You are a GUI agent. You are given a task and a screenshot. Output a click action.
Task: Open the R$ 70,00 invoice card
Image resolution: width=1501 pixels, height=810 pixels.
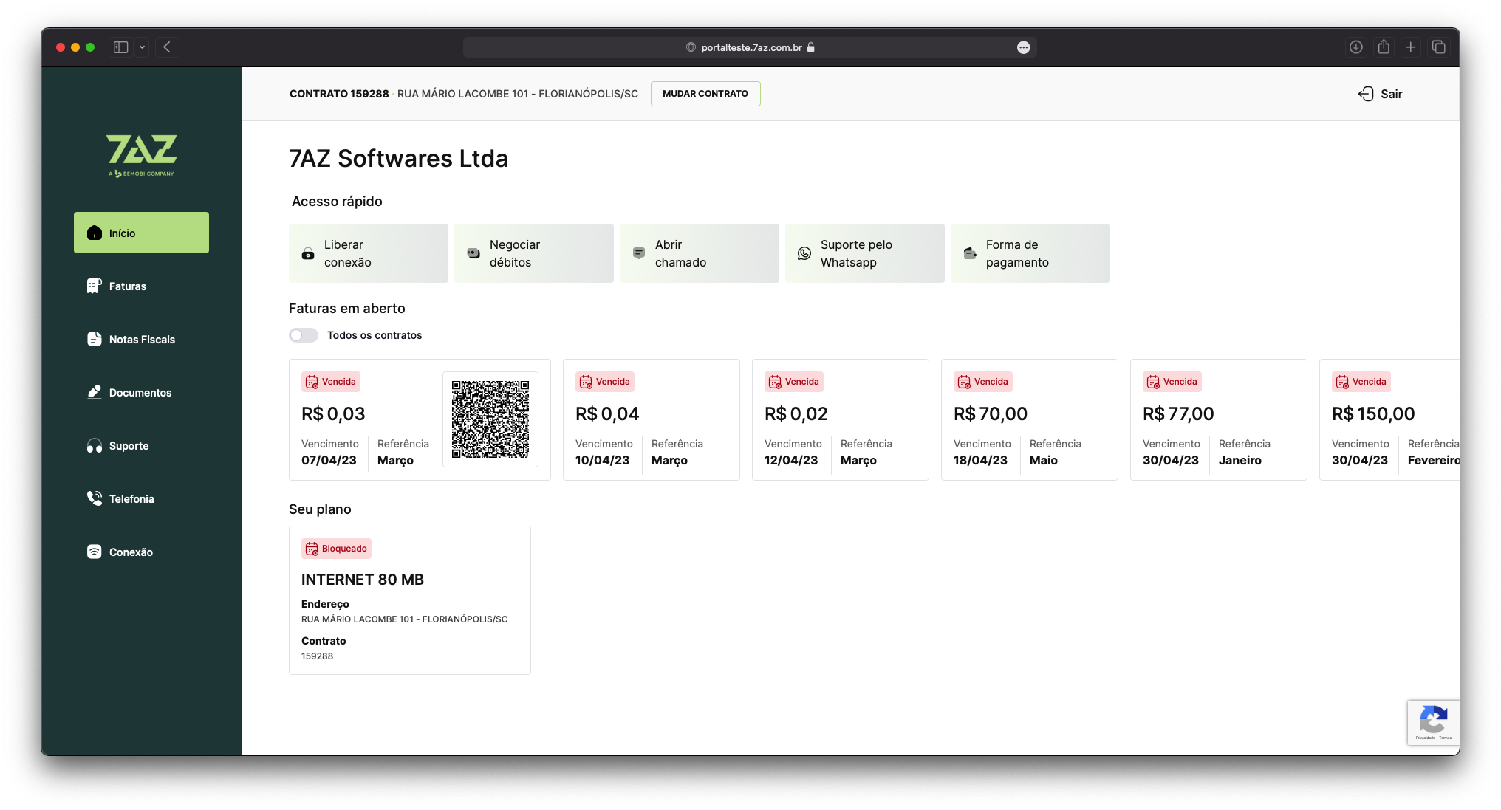pos(1029,419)
